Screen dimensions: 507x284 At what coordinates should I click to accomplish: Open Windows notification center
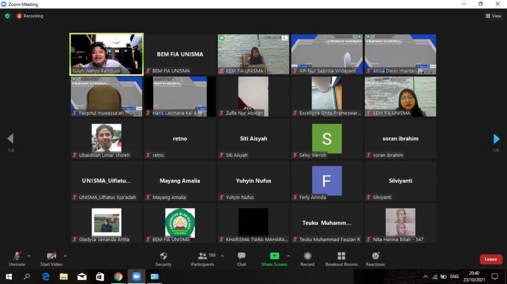point(495,277)
